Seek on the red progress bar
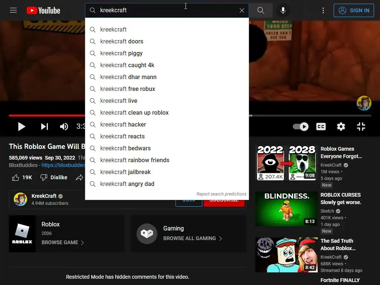The height and width of the screenshot is (285, 380). 47,116
